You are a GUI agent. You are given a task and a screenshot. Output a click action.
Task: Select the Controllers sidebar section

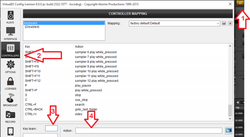10,50
